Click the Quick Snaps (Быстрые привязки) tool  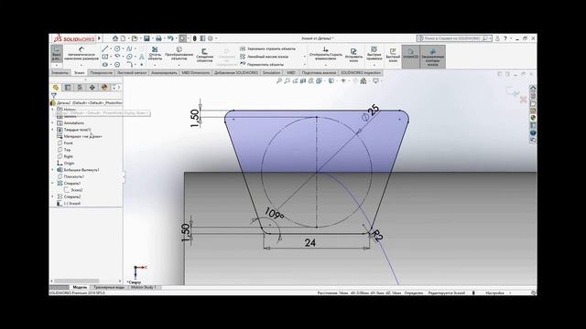pyautogui.click(x=374, y=53)
